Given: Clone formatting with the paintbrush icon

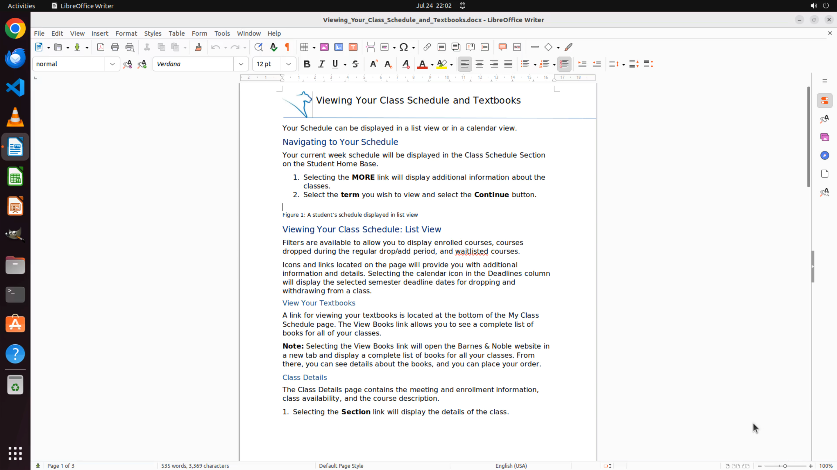Looking at the screenshot, I should tap(198, 47).
